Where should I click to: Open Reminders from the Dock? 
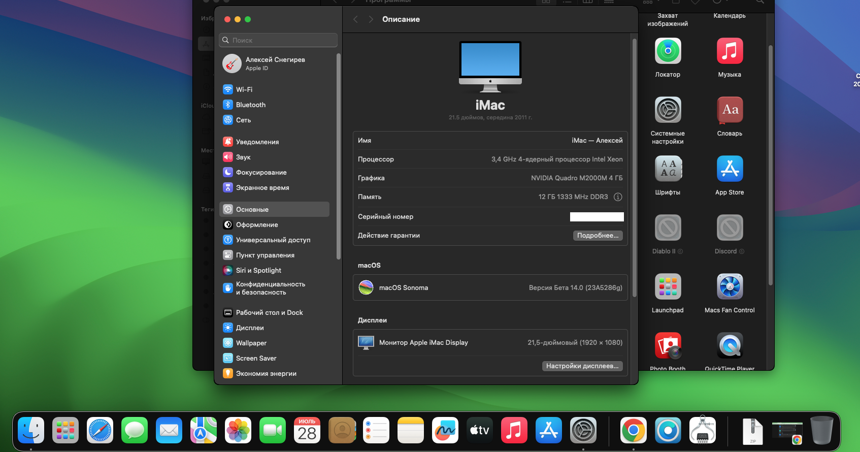pos(376,430)
